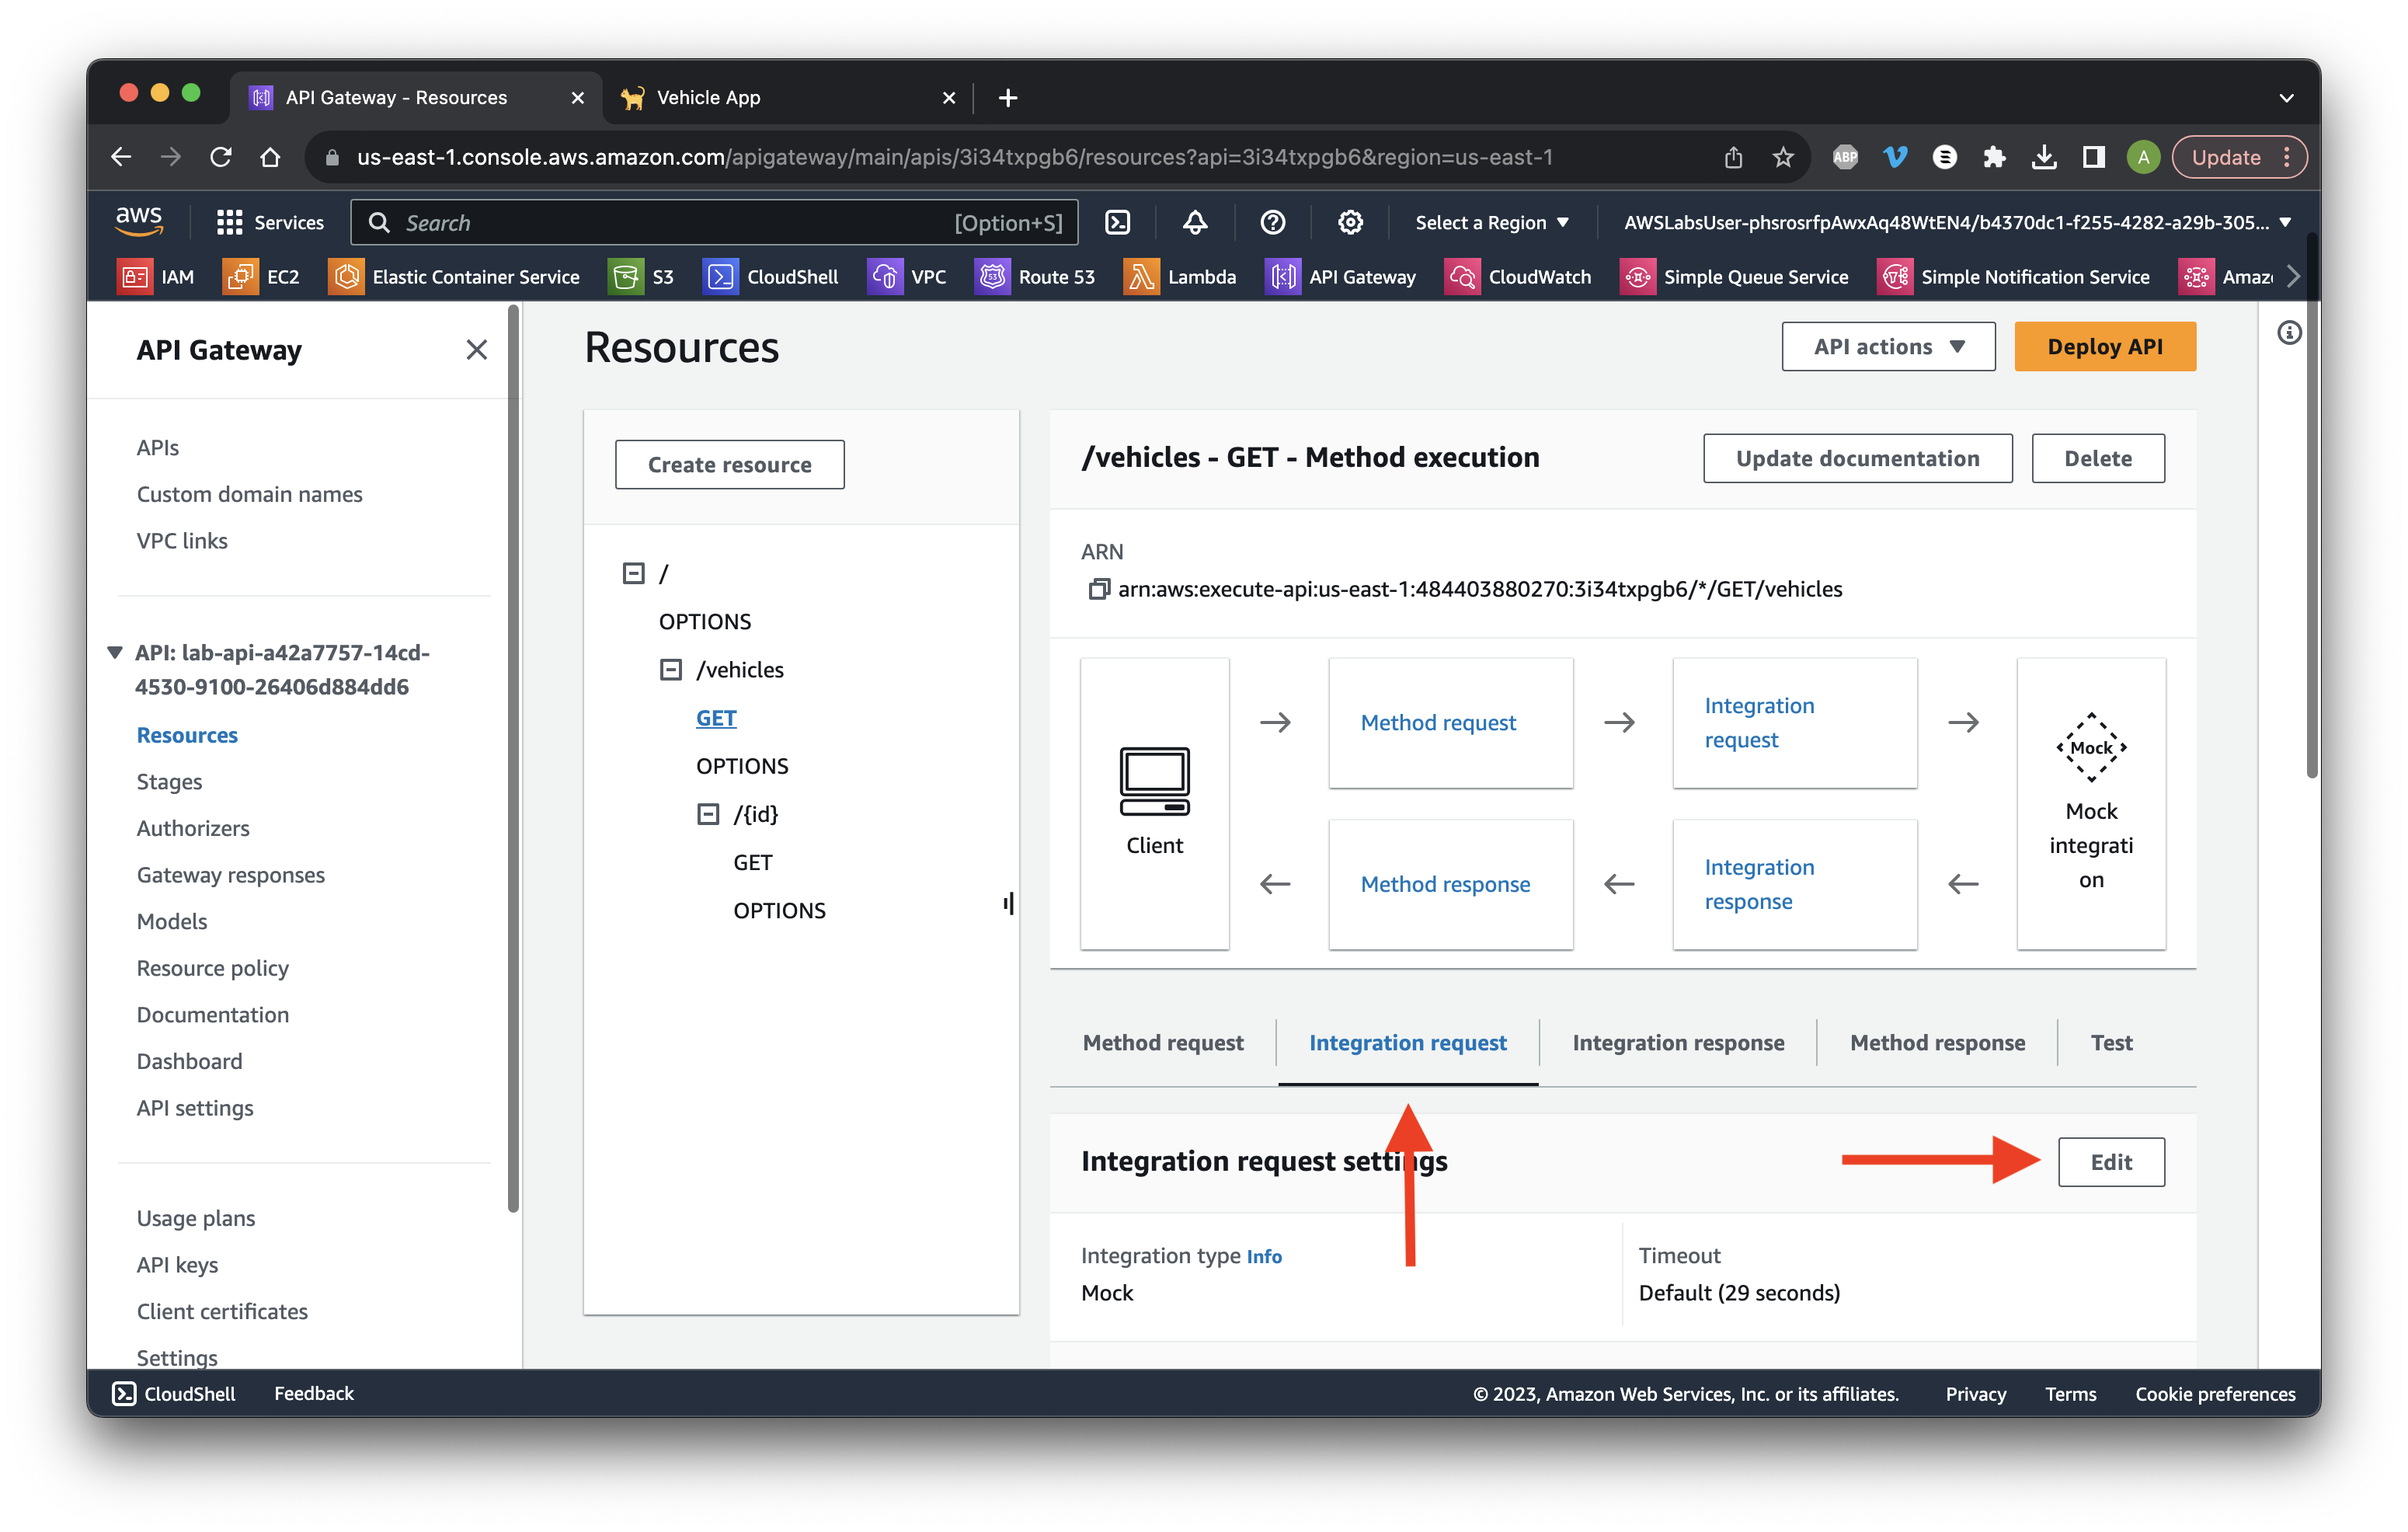Open Simple Queue Service shortcut

(x=1734, y=276)
